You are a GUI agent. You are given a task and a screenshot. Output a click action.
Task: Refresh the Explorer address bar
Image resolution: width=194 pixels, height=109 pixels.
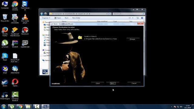tap(110, 14)
